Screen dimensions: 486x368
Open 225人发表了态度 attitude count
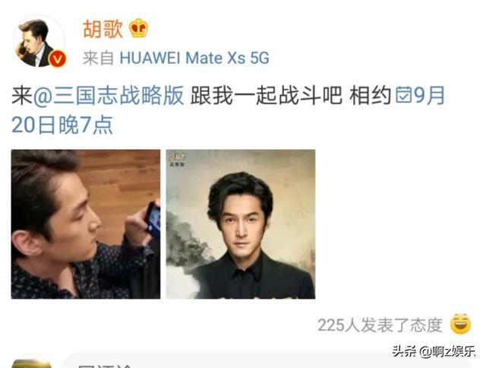[380, 325]
